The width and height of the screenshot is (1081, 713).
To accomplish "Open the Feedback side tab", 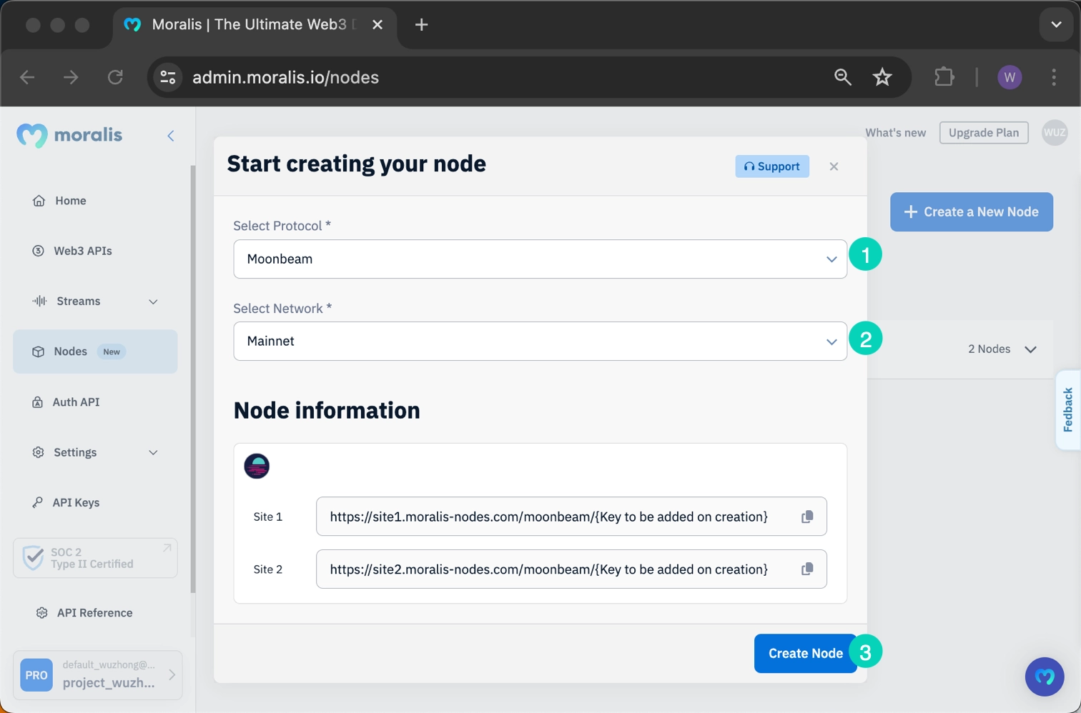I will pyautogui.click(x=1068, y=410).
